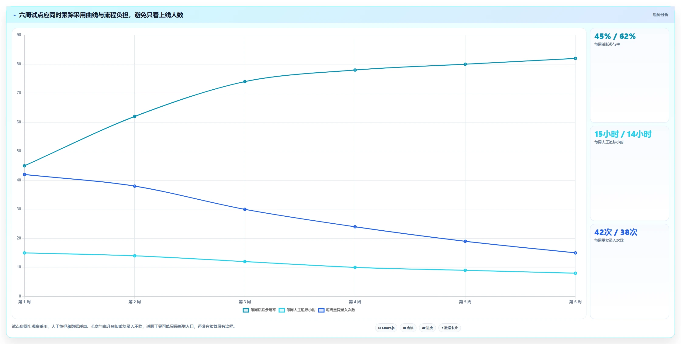Click the 0 tick on the y-axis
This screenshot has height=344, width=681.
pos(20,296)
